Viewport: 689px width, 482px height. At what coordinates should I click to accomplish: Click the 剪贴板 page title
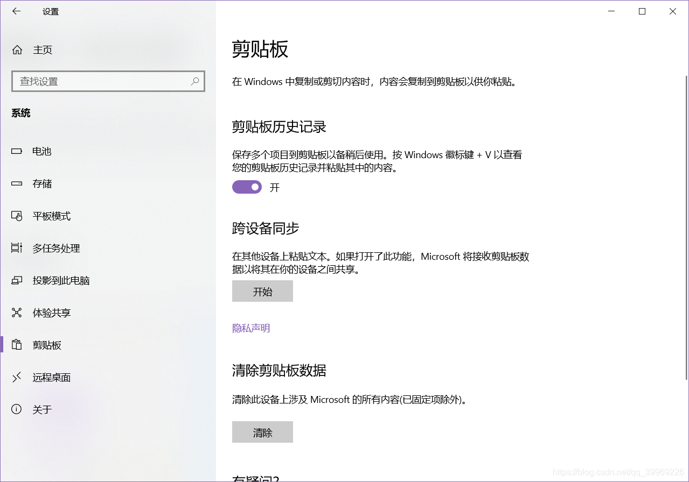pyautogui.click(x=260, y=49)
